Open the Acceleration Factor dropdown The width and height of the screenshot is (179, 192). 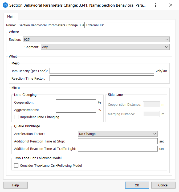tap(118, 134)
